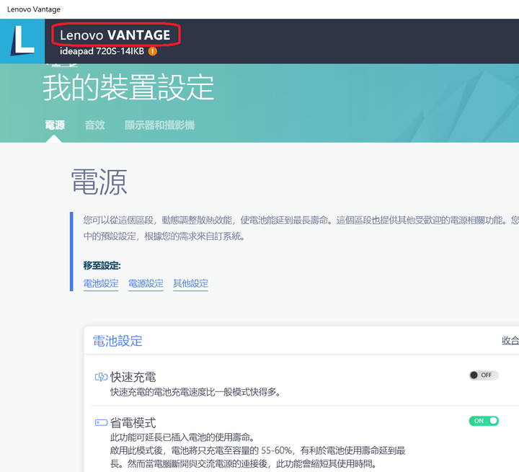The image size is (519, 472).
Task: Select the 電源 tab
Action: click(x=55, y=125)
